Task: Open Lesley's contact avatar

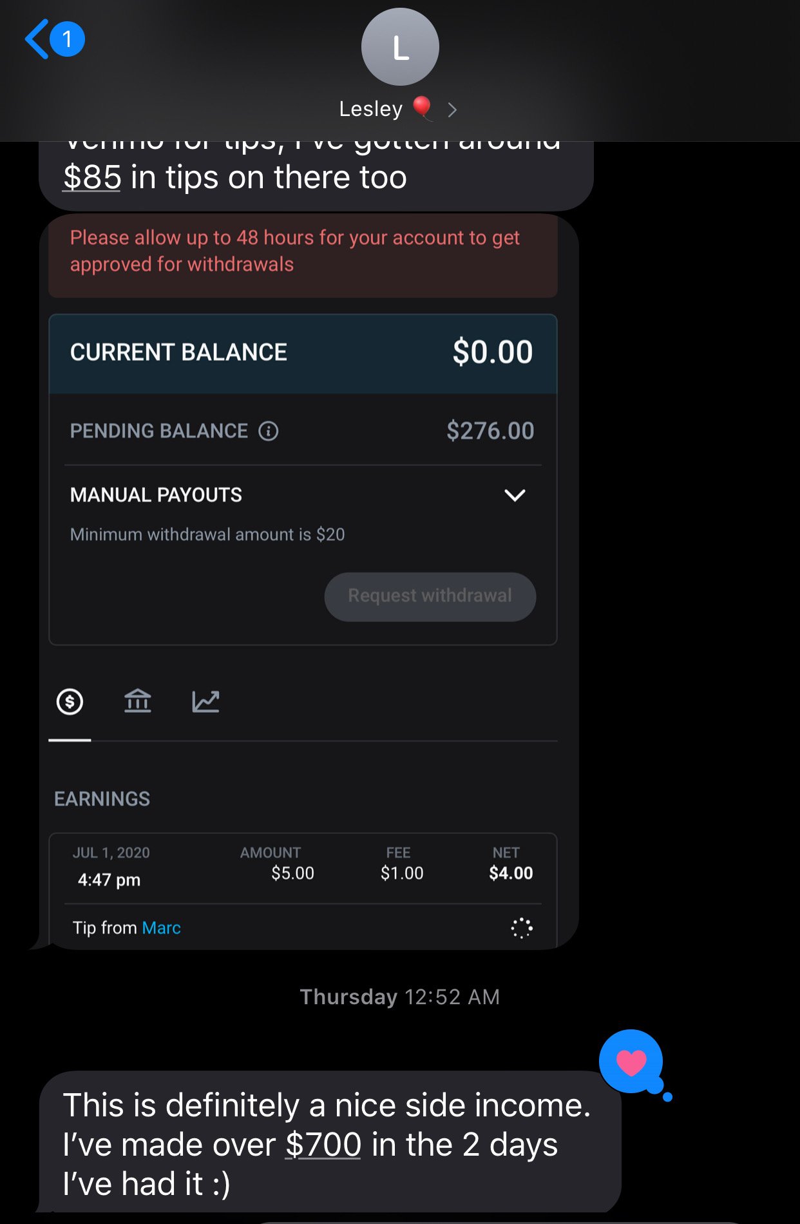Action: pos(400,47)
